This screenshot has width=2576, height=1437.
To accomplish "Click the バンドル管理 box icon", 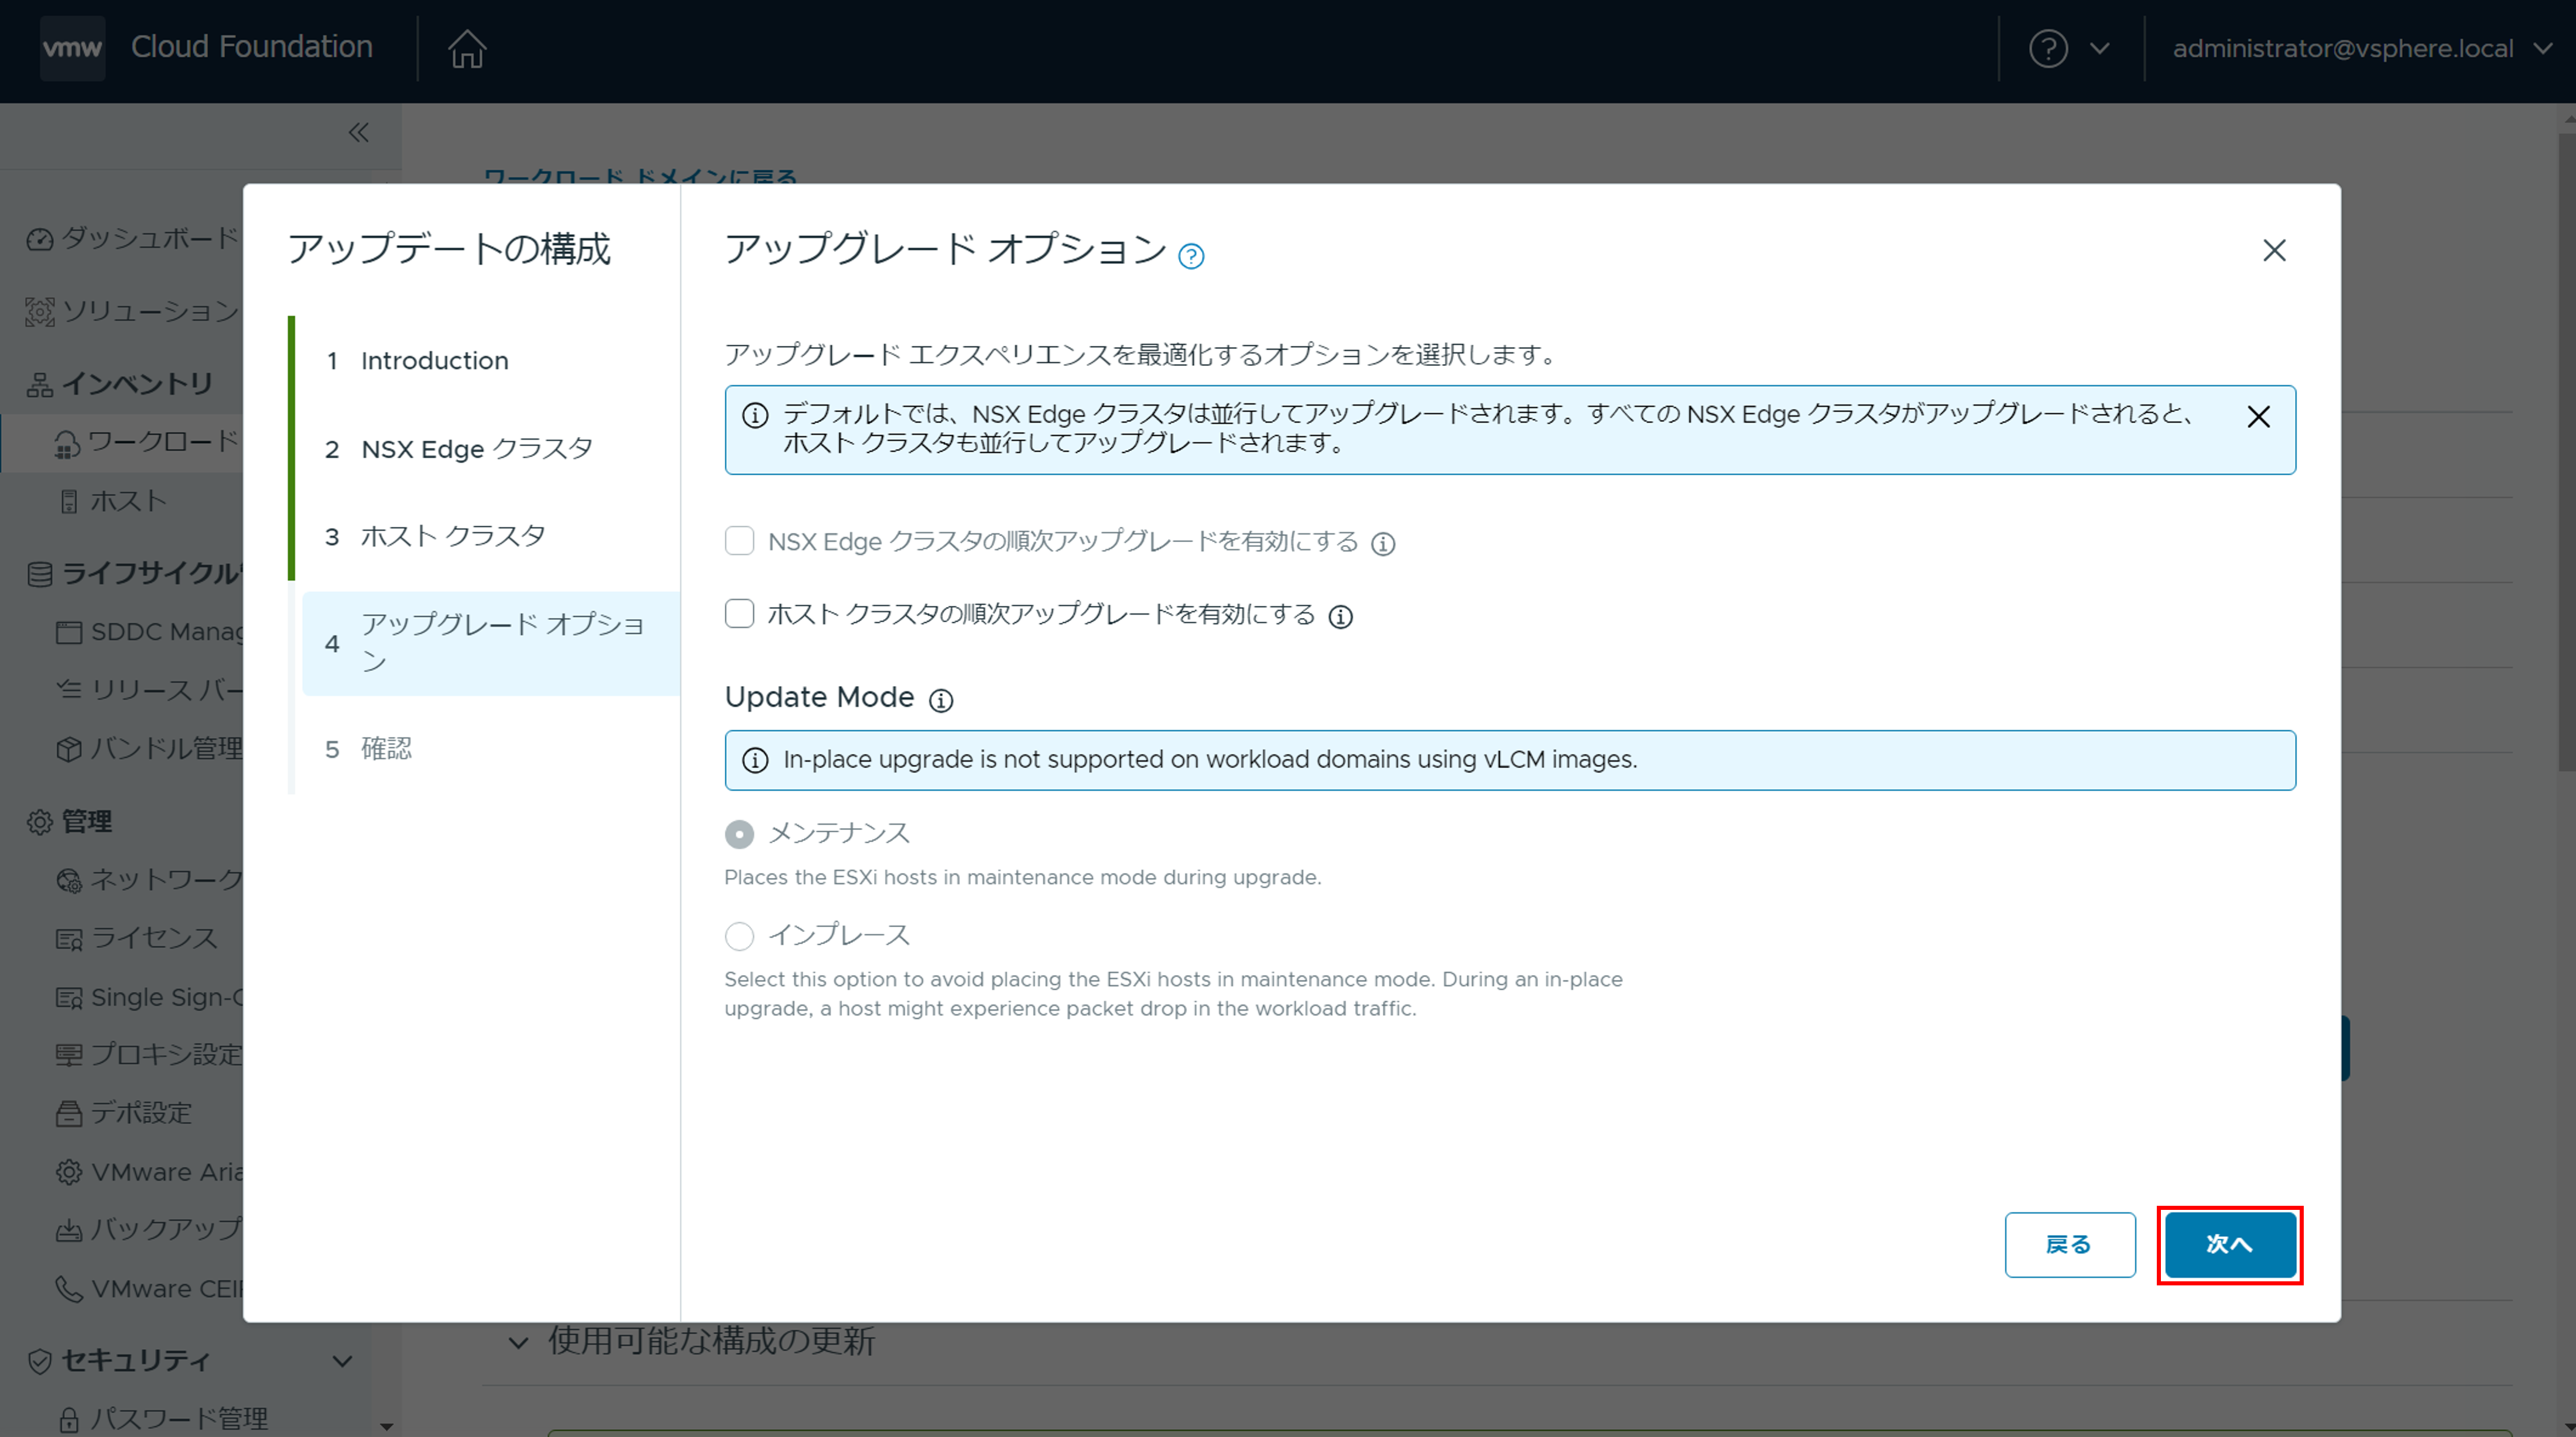I will coord(69,749).
